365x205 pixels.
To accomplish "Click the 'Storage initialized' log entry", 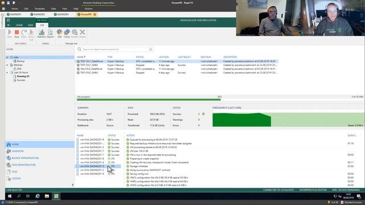I will tap(139, 166).
